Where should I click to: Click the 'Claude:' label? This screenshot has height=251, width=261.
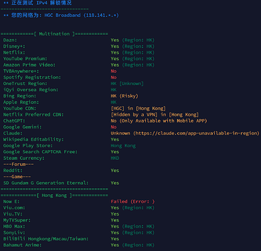[x=13, y=133]
